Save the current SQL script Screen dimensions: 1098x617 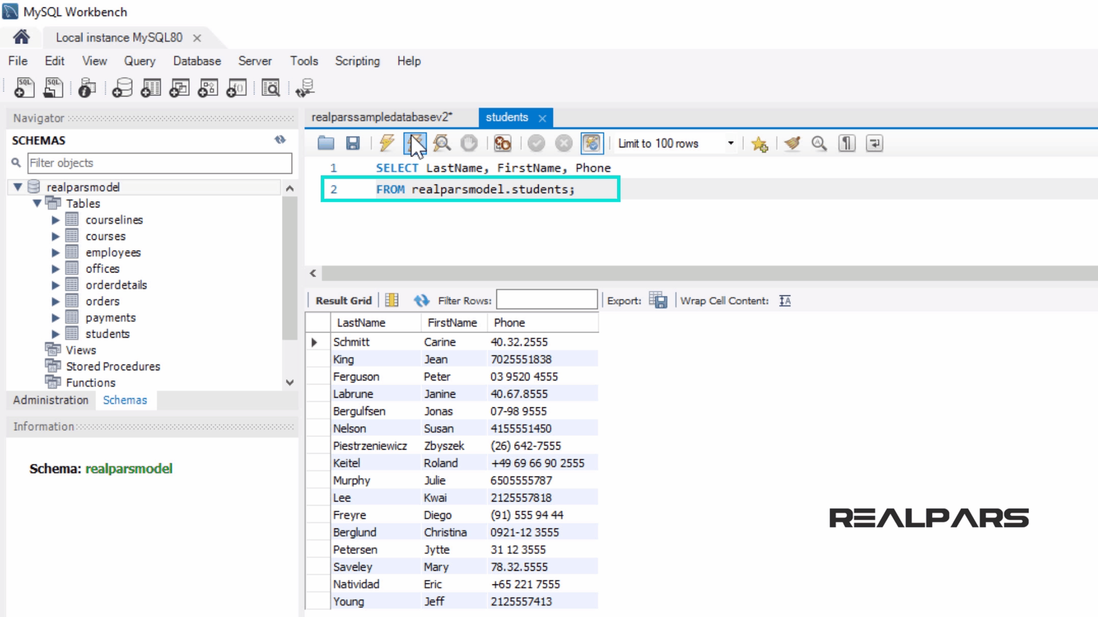pyautogui.click(x=353, y=143)
